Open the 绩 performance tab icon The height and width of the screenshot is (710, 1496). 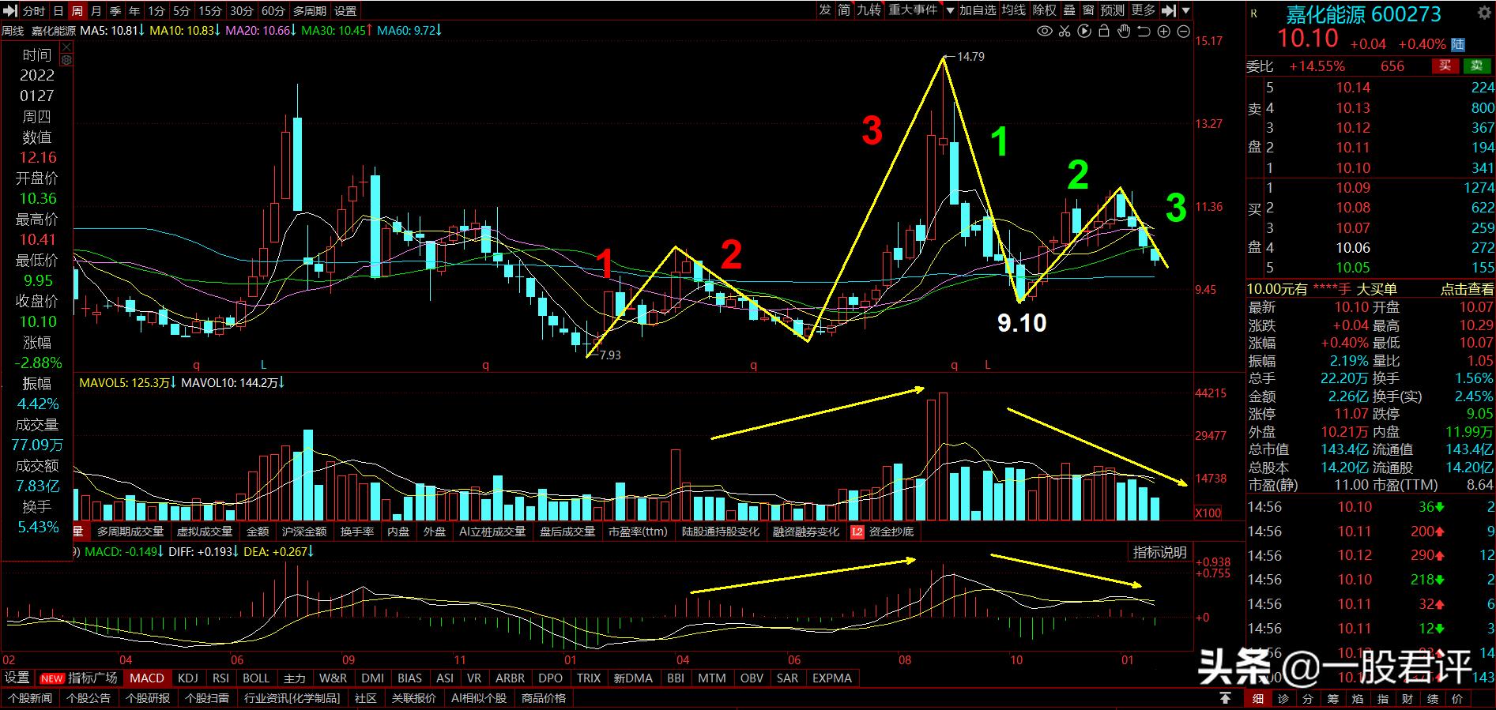[1432, 699]
